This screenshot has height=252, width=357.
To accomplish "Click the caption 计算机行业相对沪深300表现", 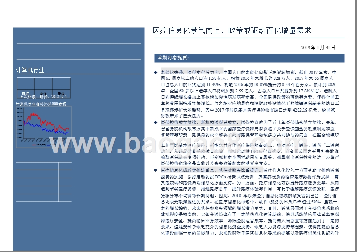I will pyautogui.click(x=41, y=104).
